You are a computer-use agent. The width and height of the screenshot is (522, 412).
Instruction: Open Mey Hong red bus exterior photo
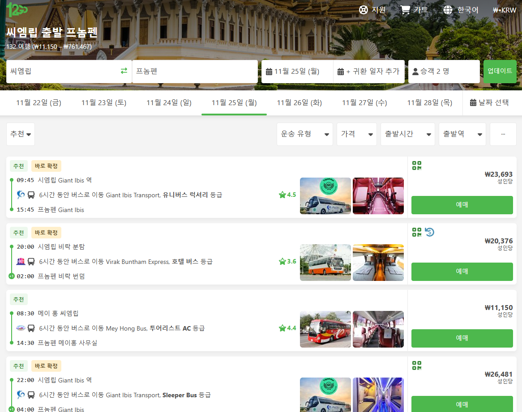(x=325, y=329)
